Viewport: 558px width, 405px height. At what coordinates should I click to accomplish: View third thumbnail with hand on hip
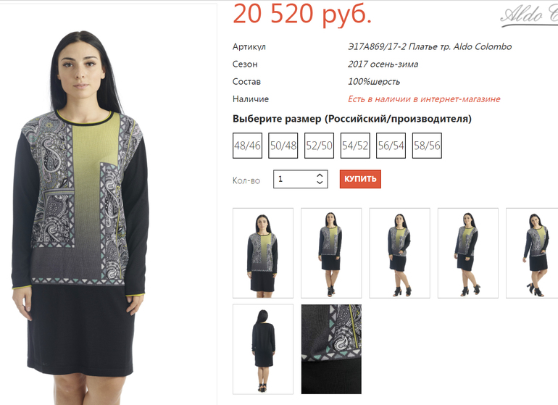(x=399, y=253)
